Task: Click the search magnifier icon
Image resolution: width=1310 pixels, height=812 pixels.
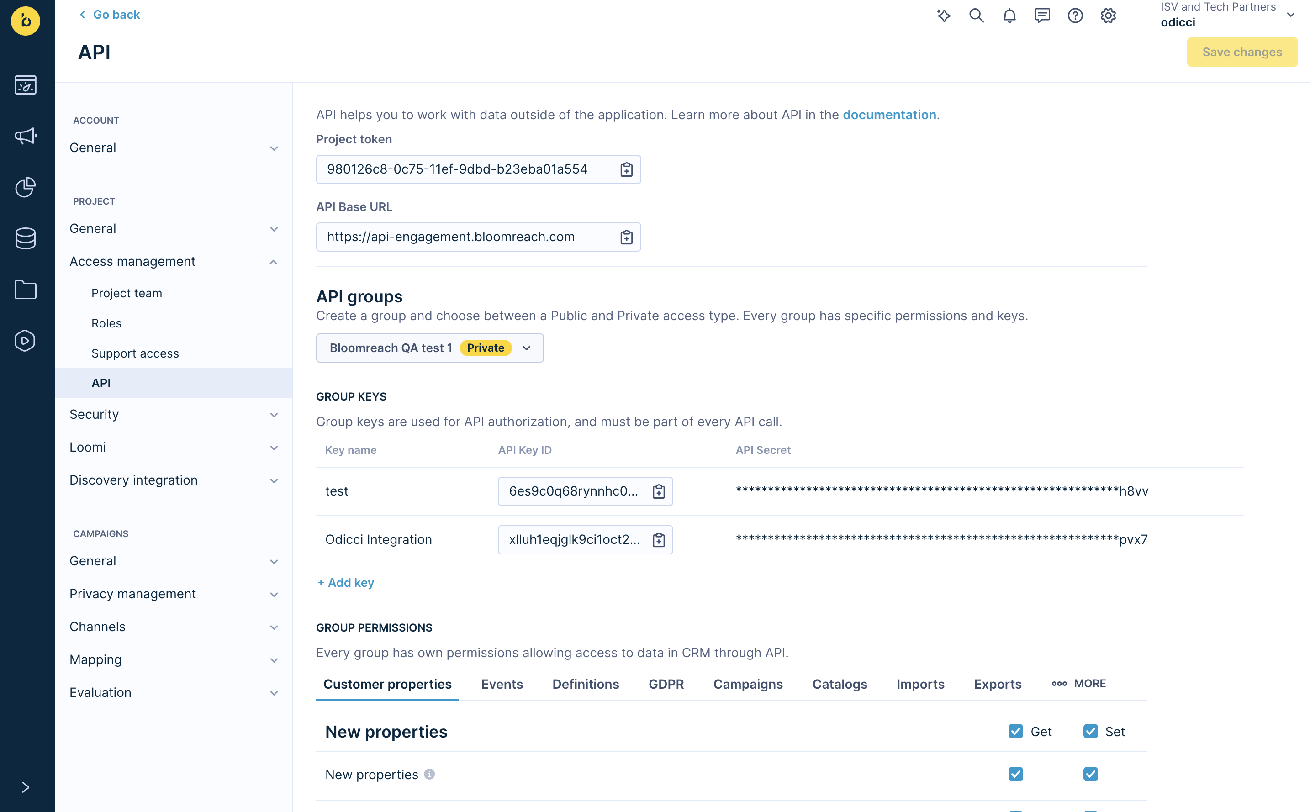Action: [x=976, y=16]
